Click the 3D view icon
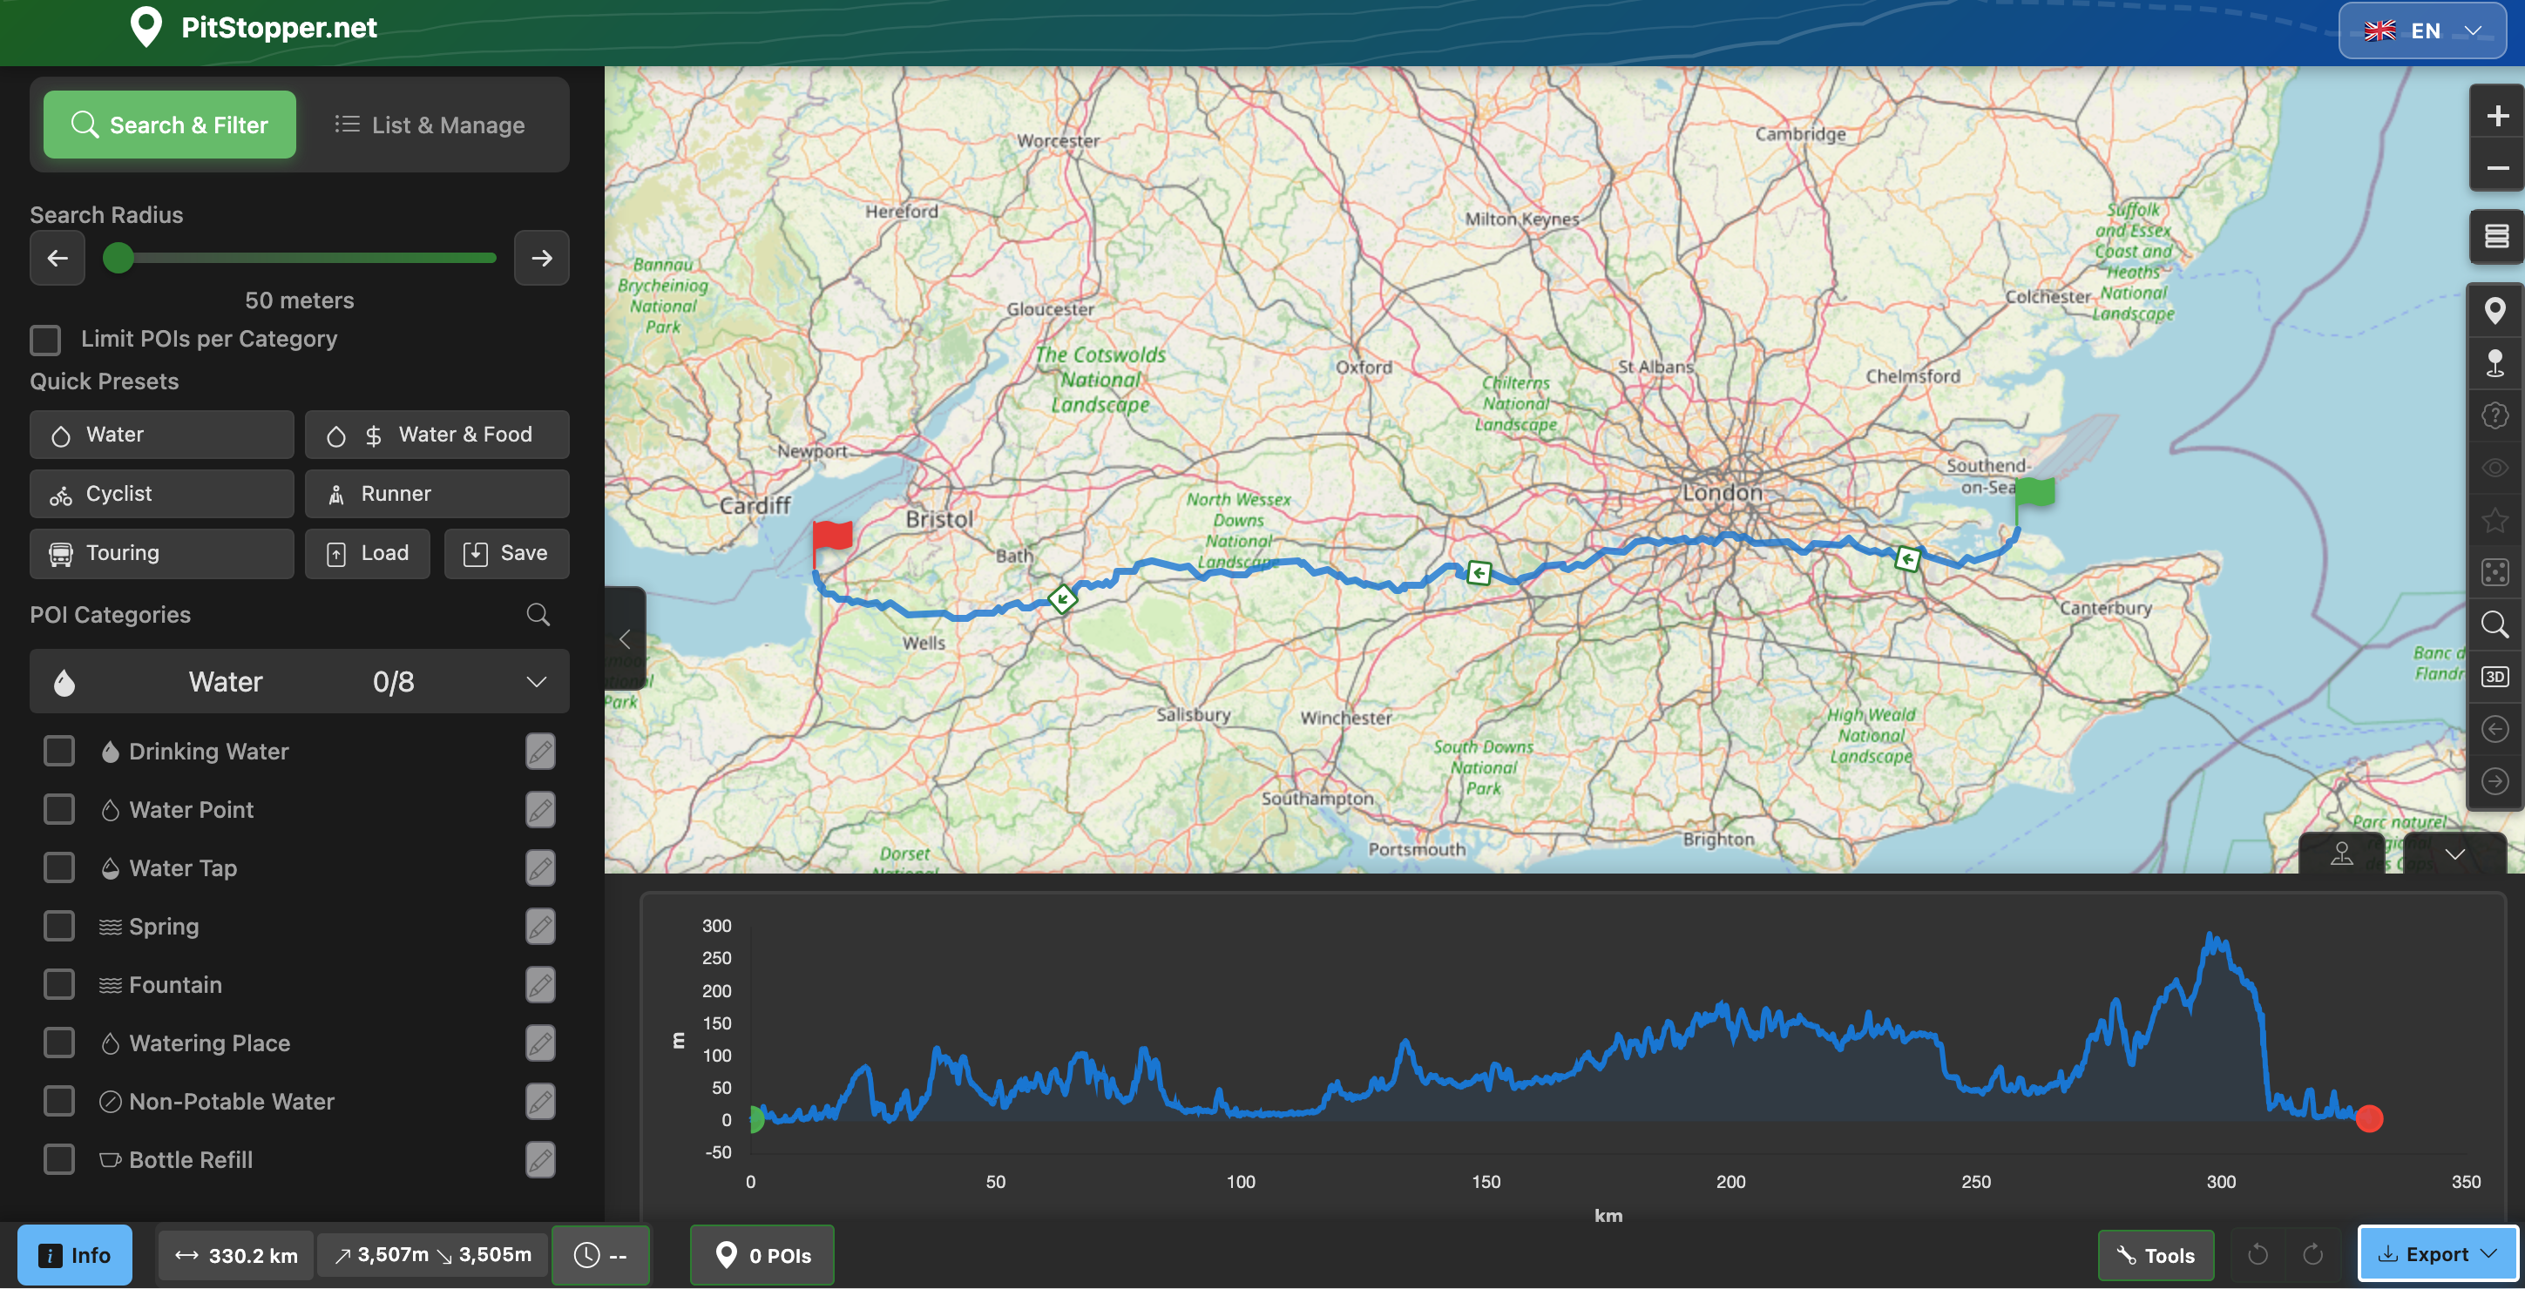 click(2495, 677)
